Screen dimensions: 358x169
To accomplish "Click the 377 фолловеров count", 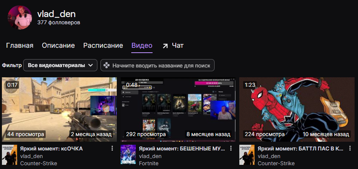I will point(59,23).
